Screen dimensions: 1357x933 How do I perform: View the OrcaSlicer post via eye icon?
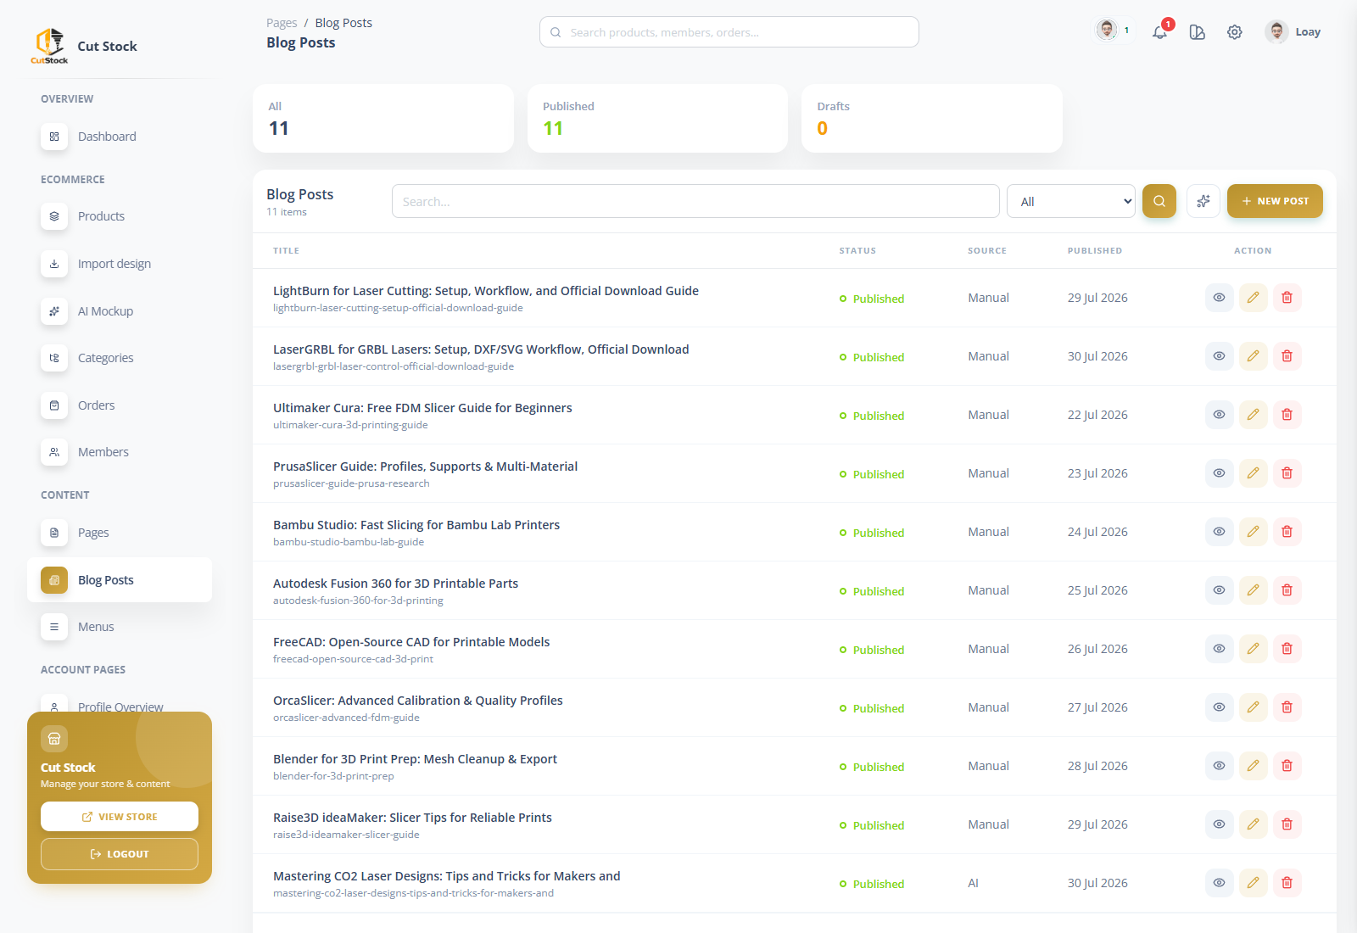click(1220, 707)
